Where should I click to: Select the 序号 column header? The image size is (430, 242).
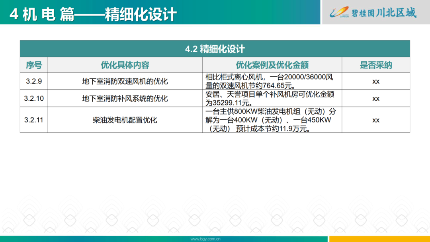(34, 65)
